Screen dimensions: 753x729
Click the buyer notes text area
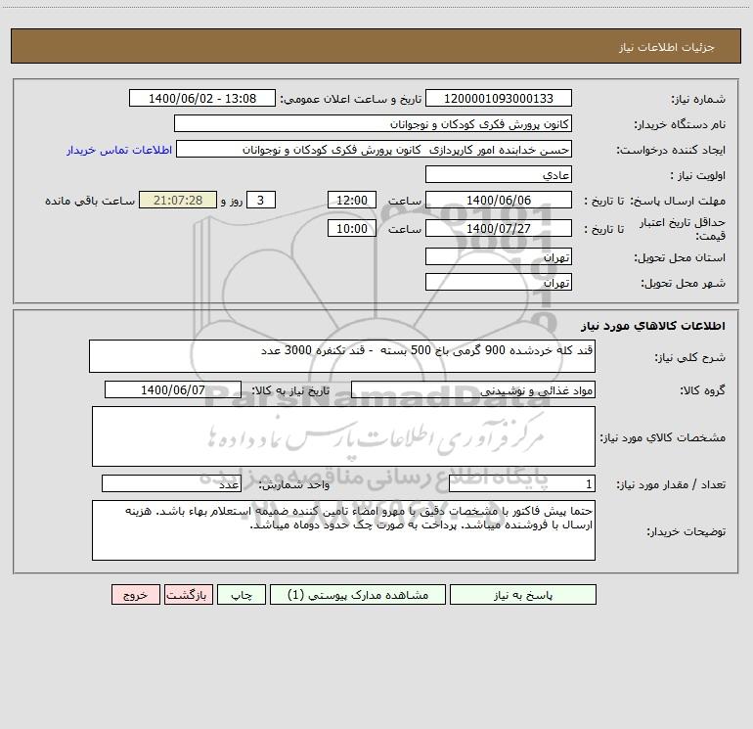(343, 530)
